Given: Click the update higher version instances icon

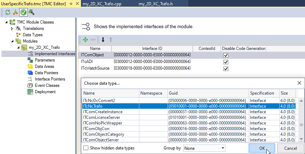Looking at the screenshot, I should (x=15, y=12).
